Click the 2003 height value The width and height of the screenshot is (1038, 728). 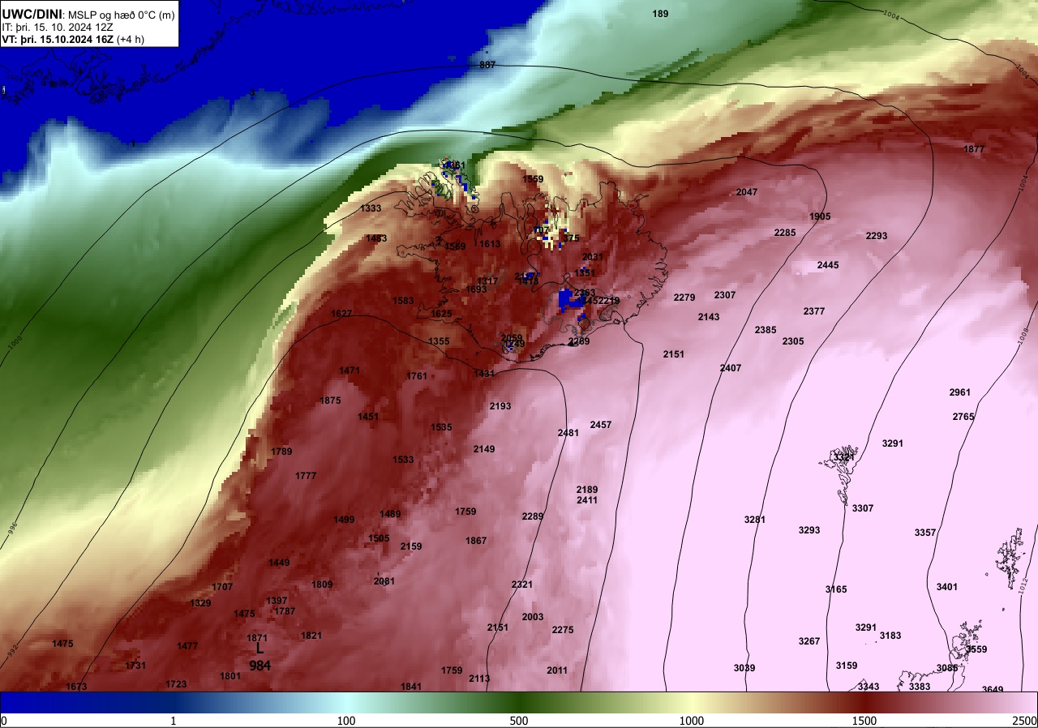(533, 617)
